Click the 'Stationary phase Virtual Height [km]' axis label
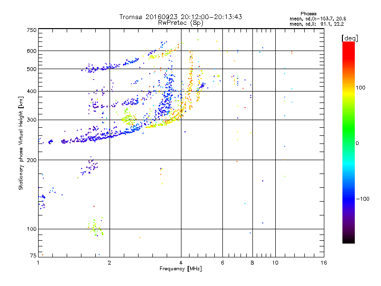Screen dimensions: 381x286 tap(21, 143)
